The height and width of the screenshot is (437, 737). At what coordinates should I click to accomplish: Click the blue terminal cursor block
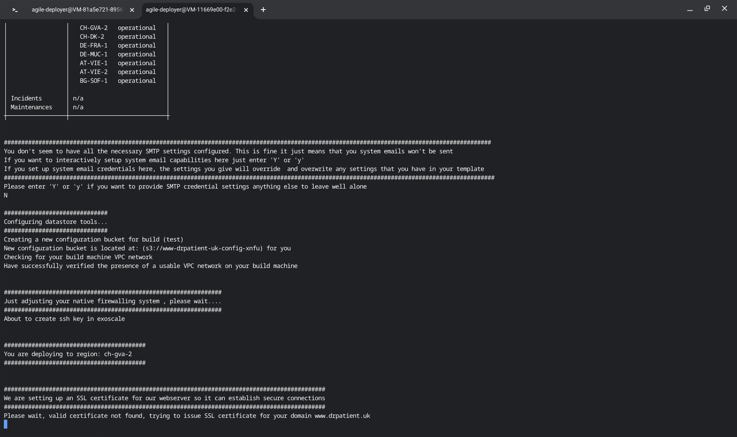tap(6, 424)
